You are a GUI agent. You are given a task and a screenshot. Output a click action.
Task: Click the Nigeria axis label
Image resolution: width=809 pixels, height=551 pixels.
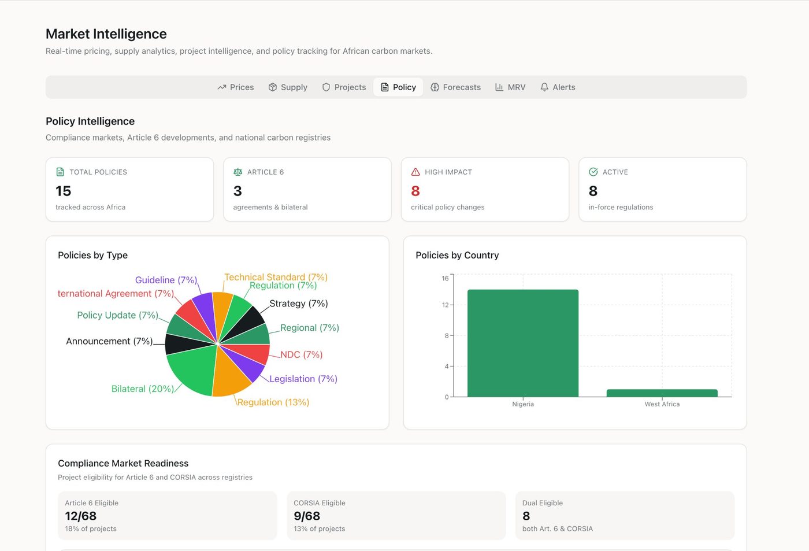pyautogui.click(x=523, y=404)
